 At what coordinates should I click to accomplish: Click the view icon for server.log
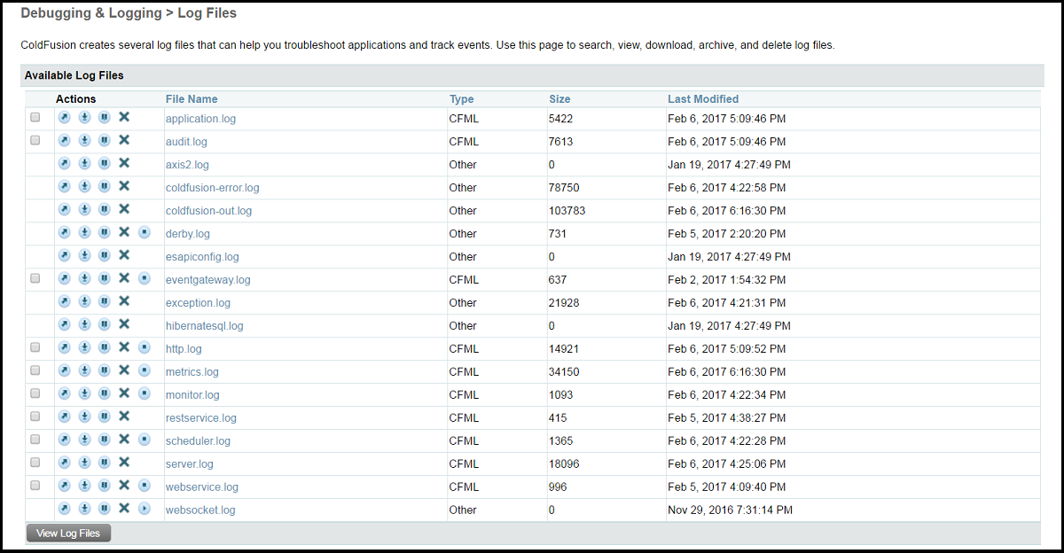pyautogui.click(x=64, y=463)
